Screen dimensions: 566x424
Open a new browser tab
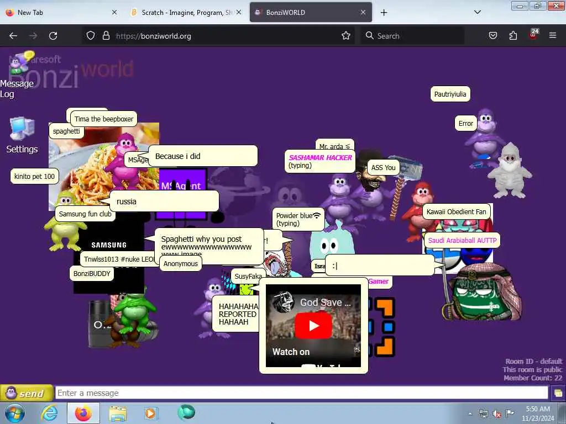(x=384, y=13)
